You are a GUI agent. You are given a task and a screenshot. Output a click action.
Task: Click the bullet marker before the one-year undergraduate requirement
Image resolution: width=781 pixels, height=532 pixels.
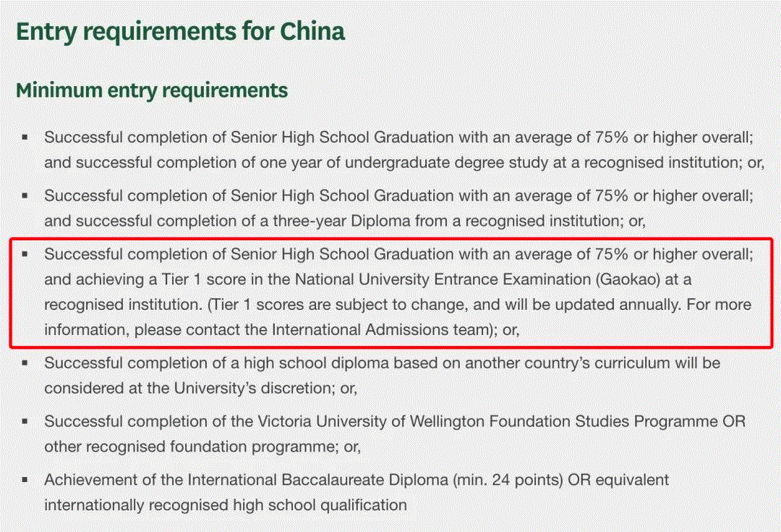pos(25,137)
